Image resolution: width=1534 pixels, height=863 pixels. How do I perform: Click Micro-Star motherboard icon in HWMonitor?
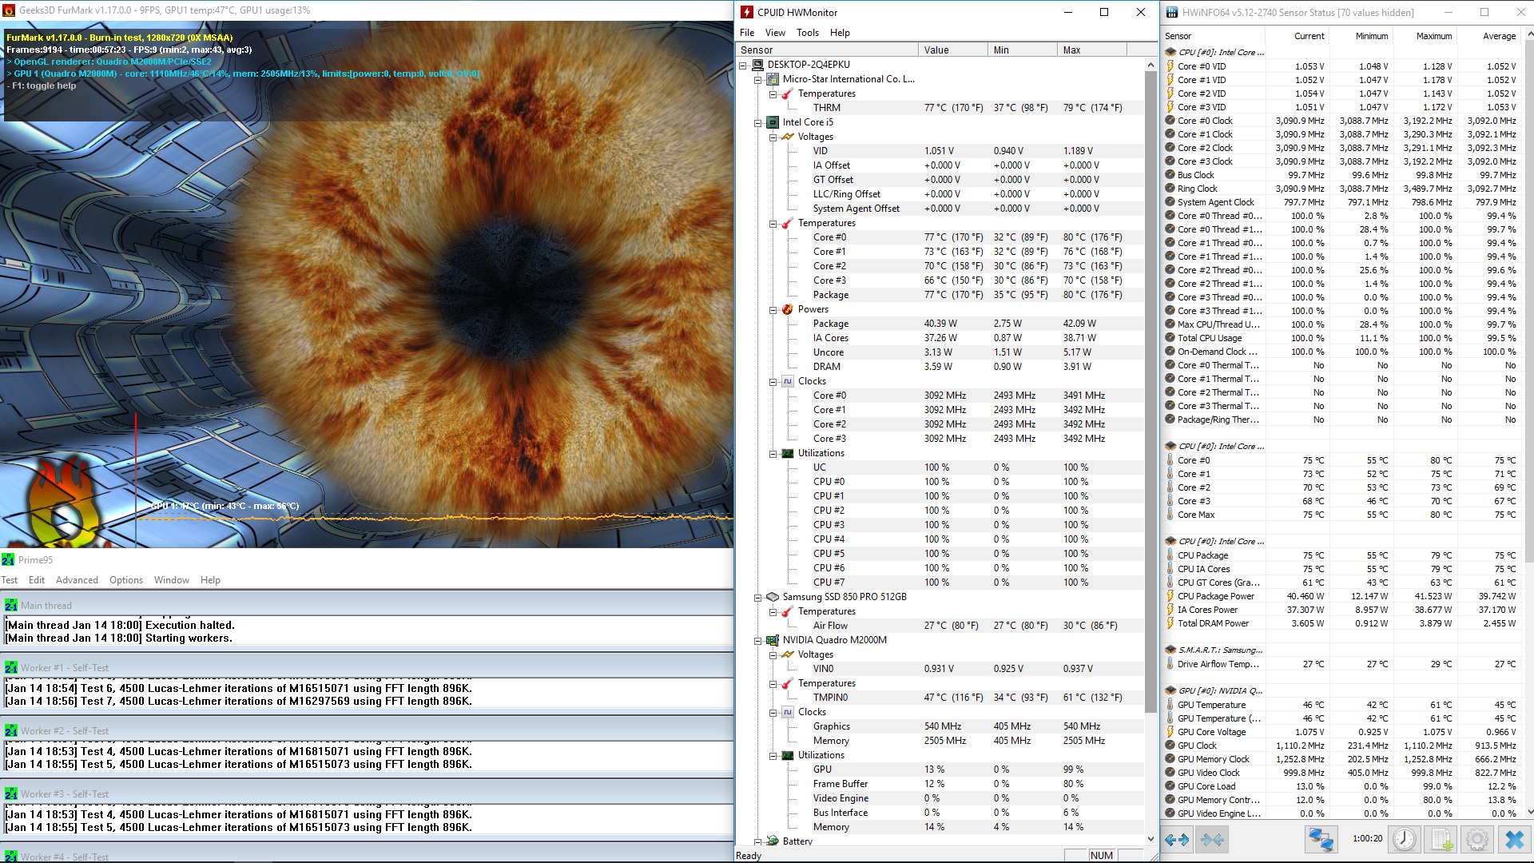773,79
